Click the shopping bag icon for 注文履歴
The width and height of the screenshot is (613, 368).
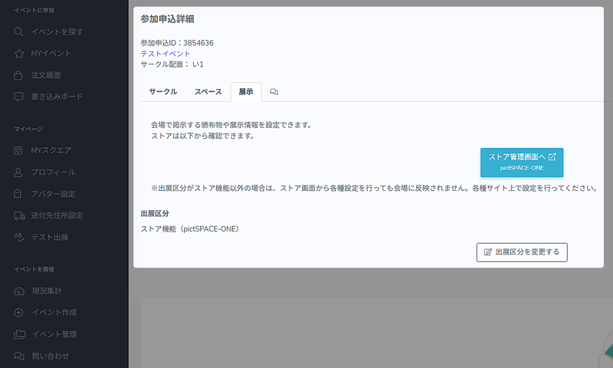19,75
